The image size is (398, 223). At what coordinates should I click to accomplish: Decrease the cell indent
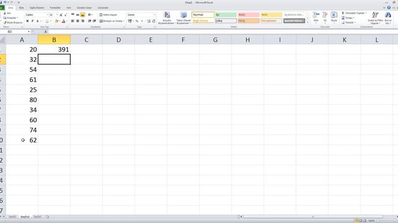point(90,21)
